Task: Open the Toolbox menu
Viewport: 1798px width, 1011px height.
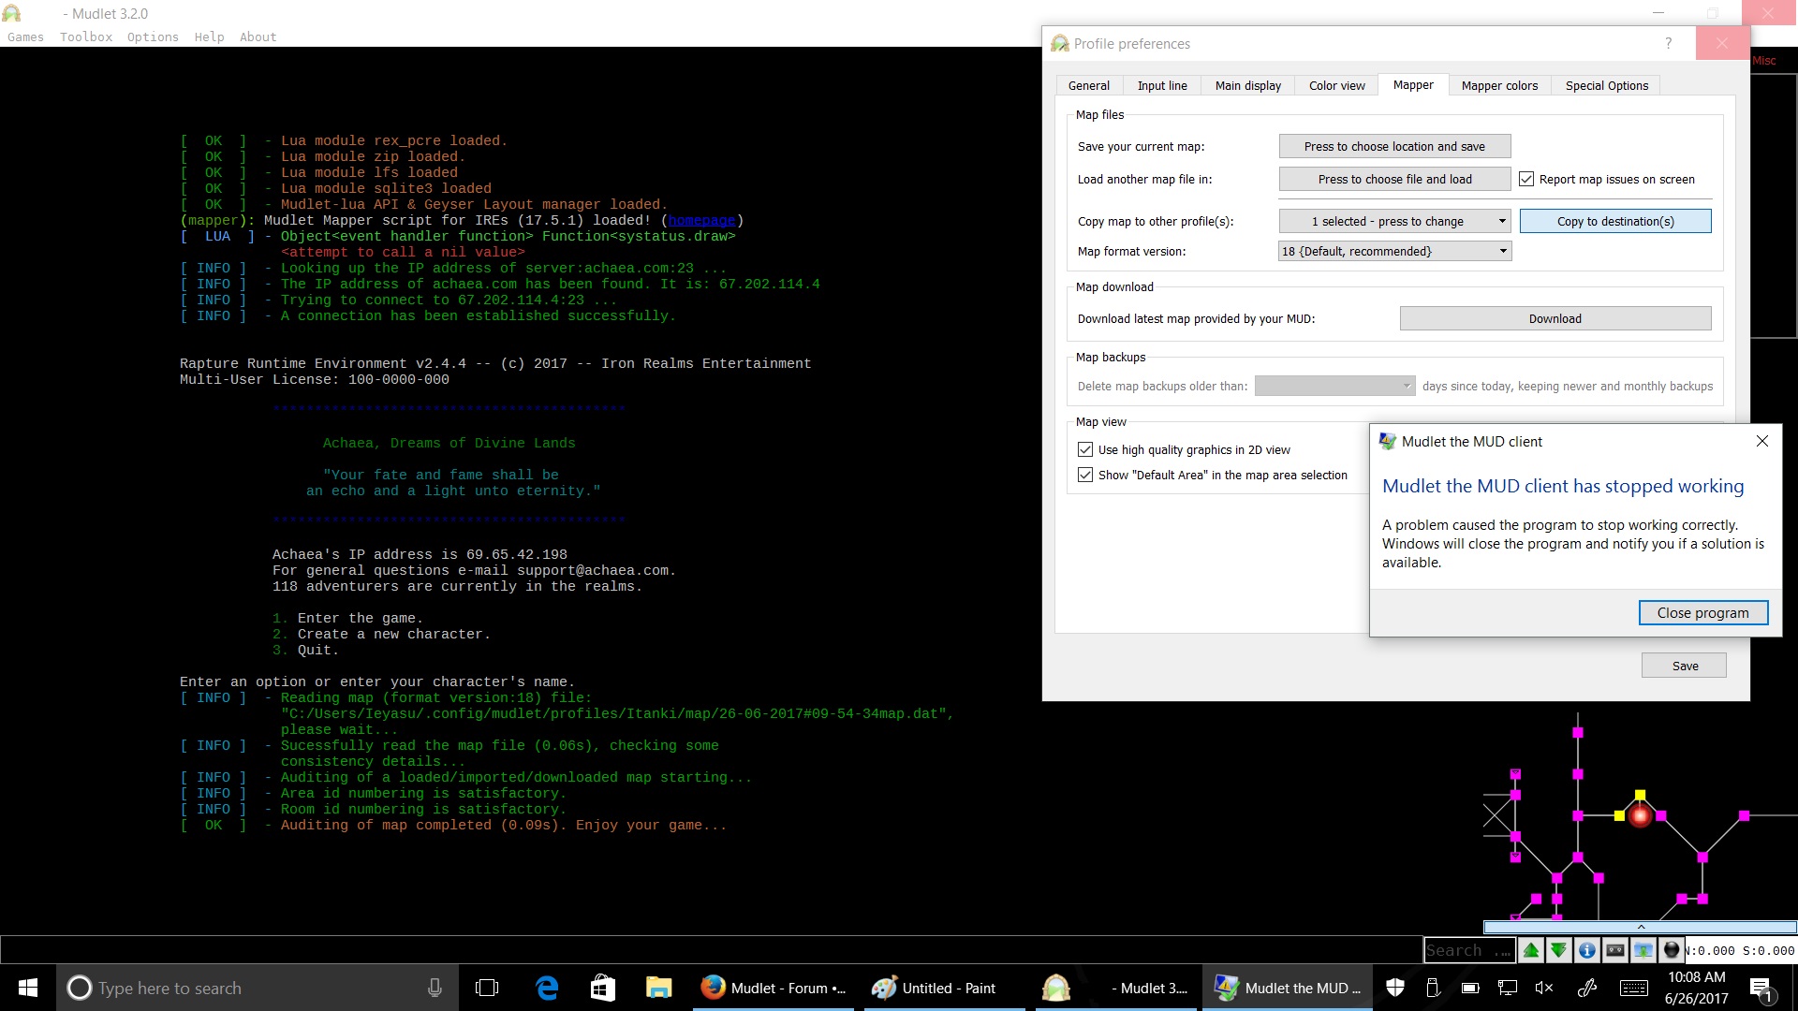Action: (x=86, y=37)
